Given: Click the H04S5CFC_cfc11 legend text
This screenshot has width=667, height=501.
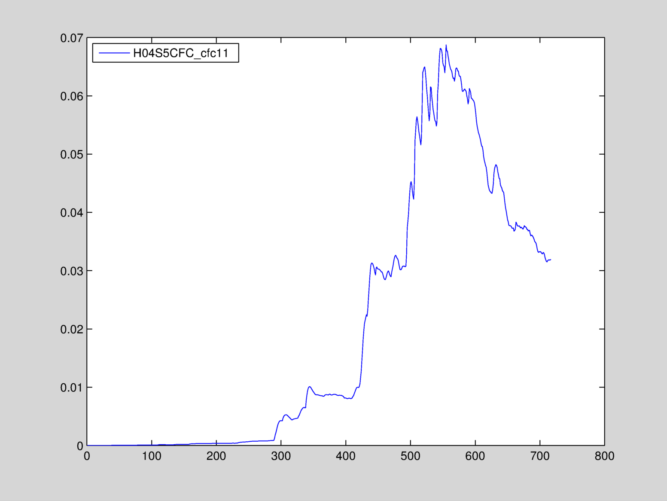Looking at the screenshot, I should pos(180,53).
